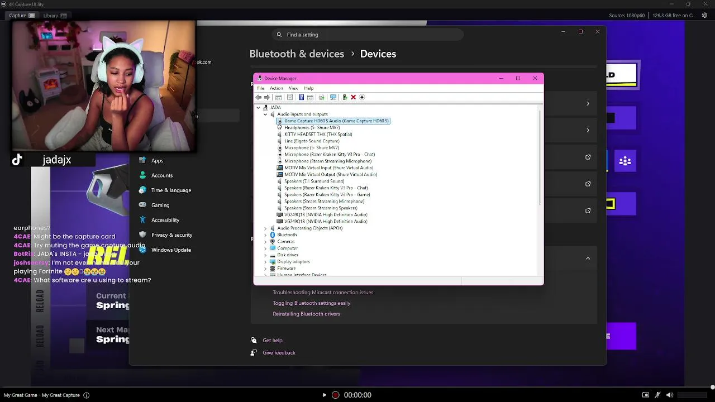Adjust the volume slider in the bottom bar

coord(693,395)
